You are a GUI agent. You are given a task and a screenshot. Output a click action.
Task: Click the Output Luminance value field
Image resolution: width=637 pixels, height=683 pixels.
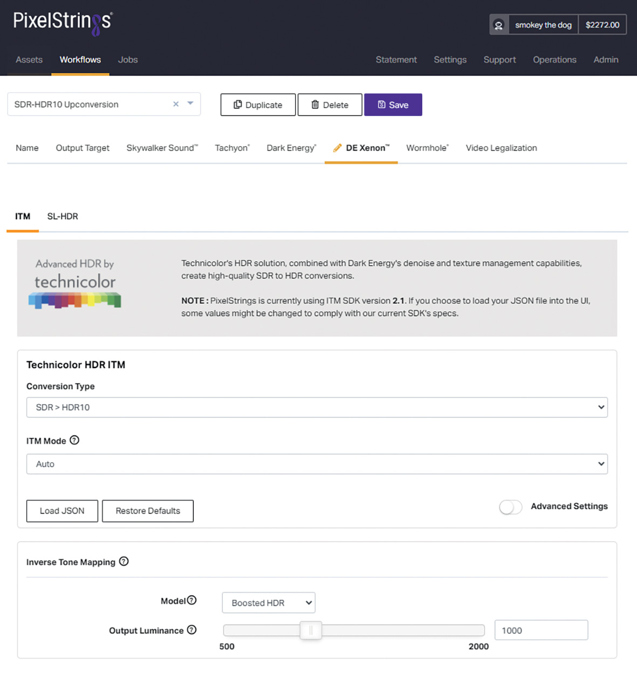[x=541, y=630]
